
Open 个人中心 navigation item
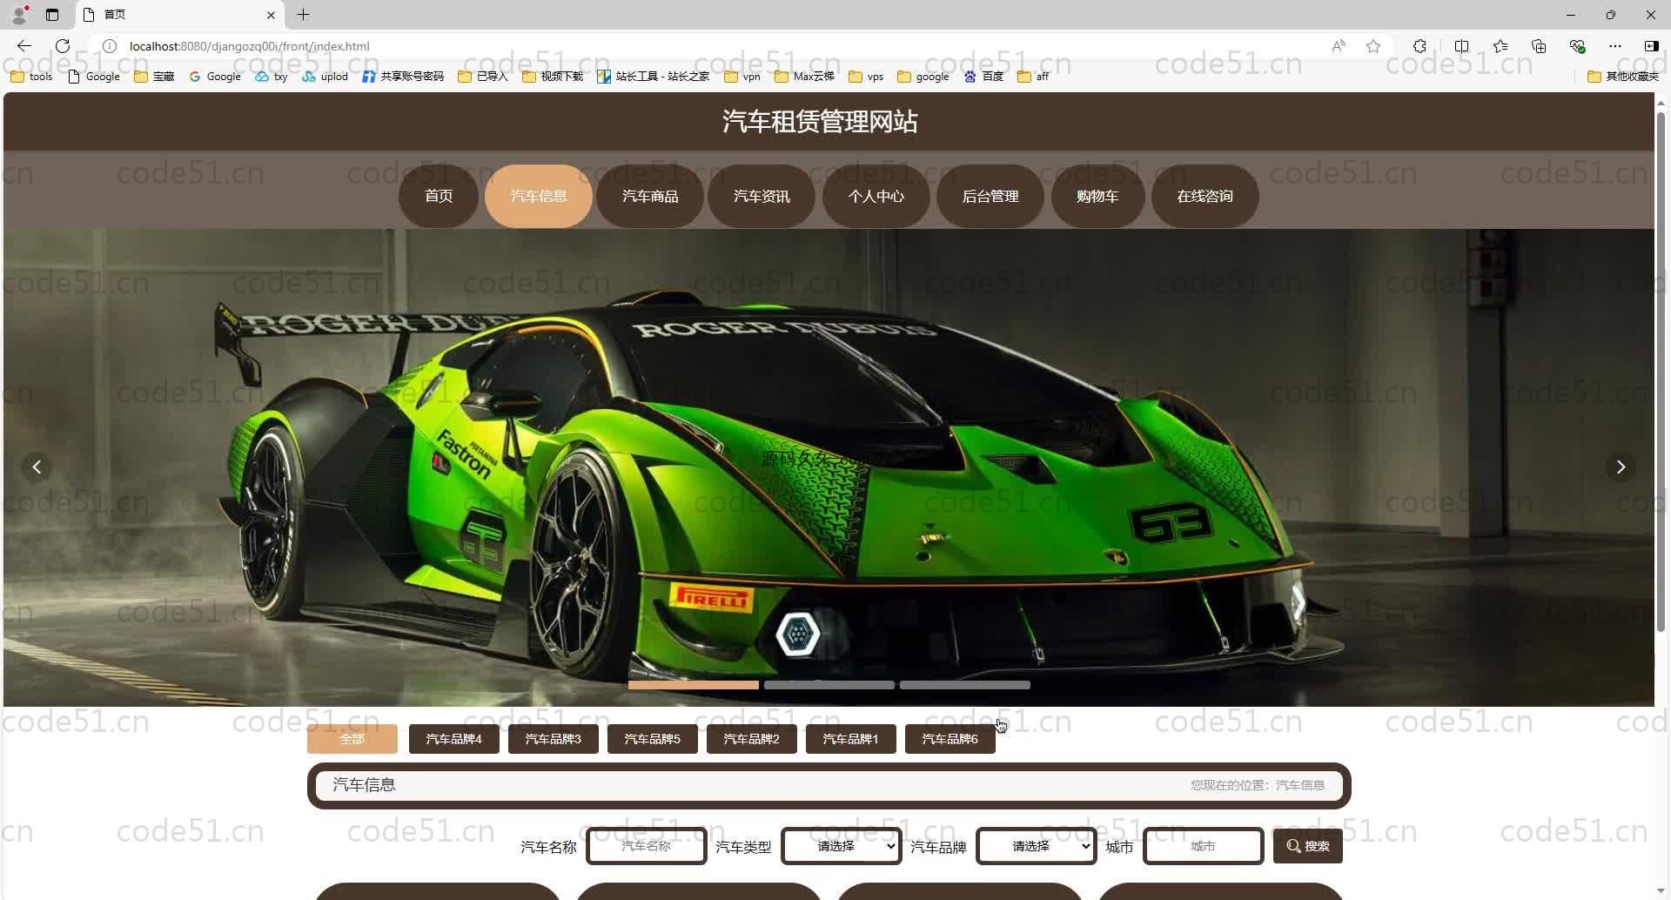tap(876, 196)
